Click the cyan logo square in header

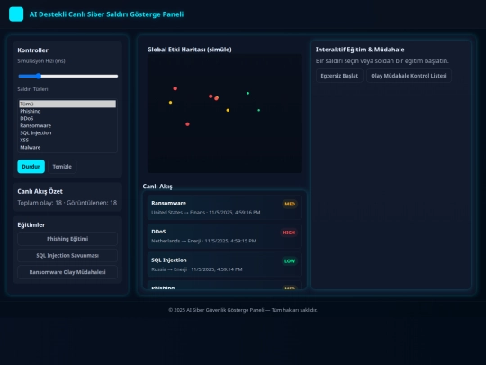tap(16, 14)
